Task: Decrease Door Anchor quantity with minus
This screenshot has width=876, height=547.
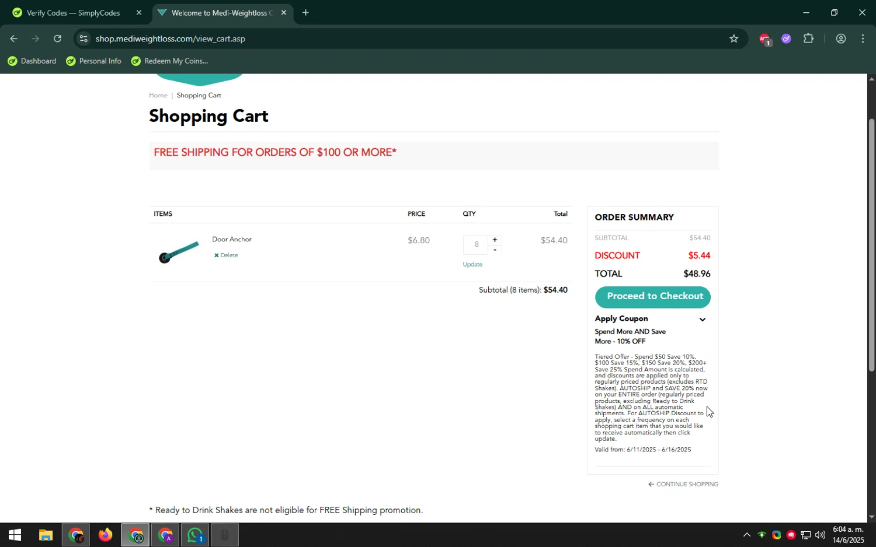Action: 495,250
